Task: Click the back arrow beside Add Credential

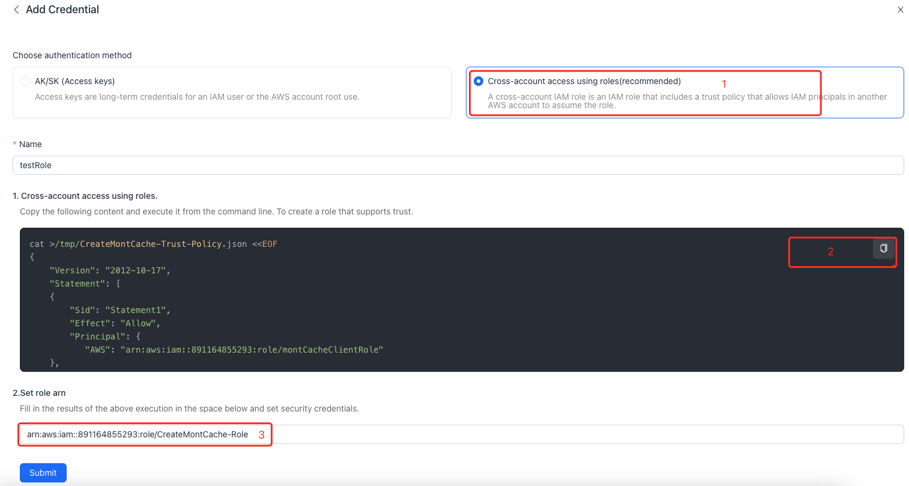Action: click(x=16, y=10)
